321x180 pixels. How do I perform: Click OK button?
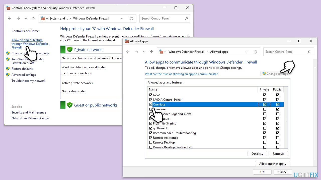click(262, 172)
